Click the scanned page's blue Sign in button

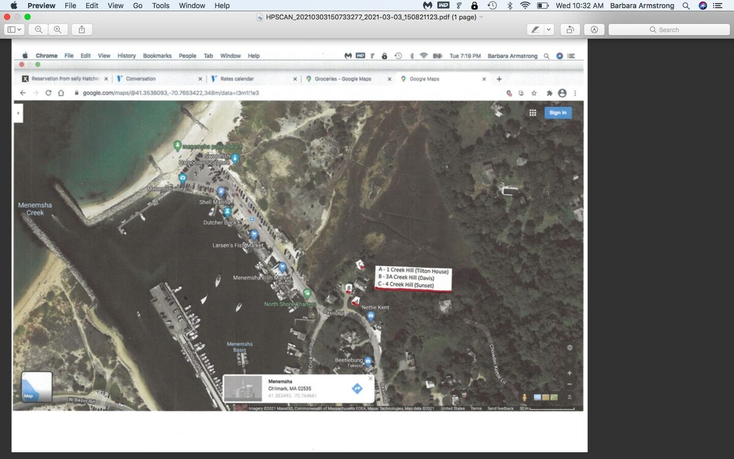(558, 113)
